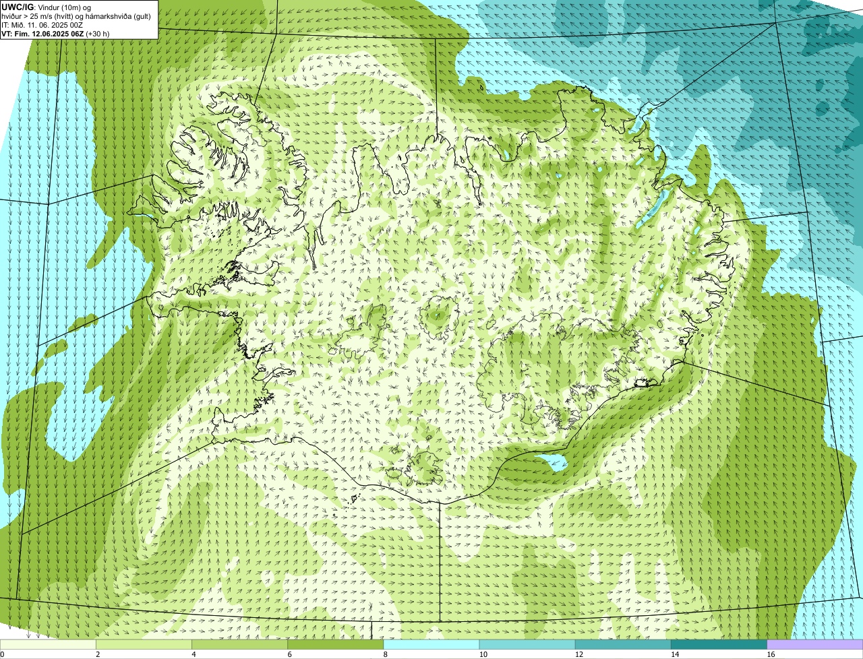Click the '10' label under the color scale
863x659 pixels.
click(x=483, y=654)
